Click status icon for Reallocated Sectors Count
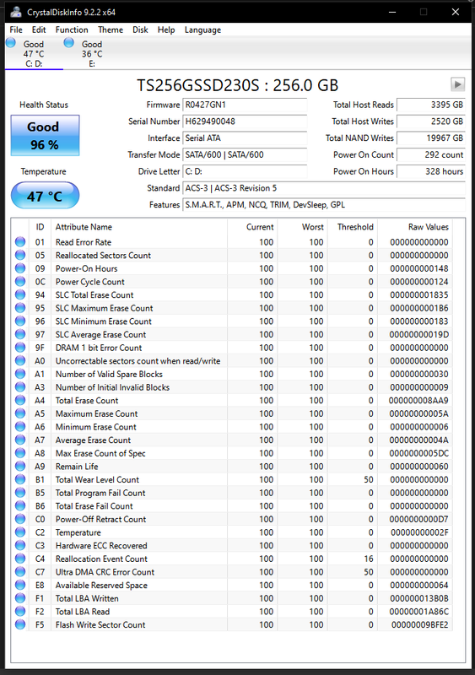 pyautogui.click(x=20, y=256)
